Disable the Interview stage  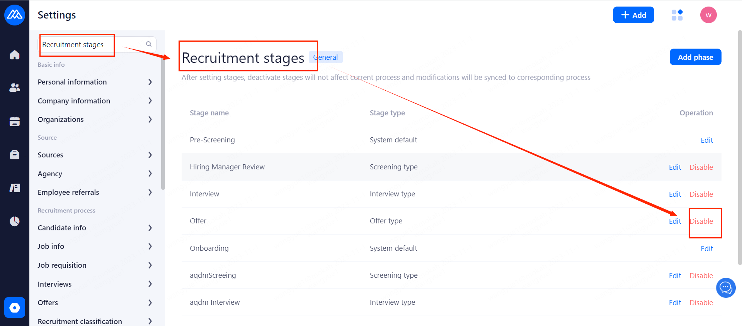tap(701, 194)
